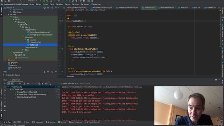Image resolution: width=224 pixels, height=126 pixels.
Task: Switch to ExpeditionOutcomeDTO.java tab
Action: [101, 8]
